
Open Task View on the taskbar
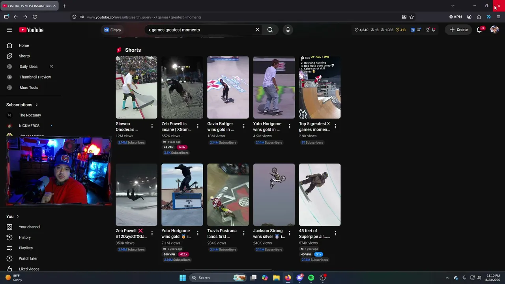(x=254, y=278)
